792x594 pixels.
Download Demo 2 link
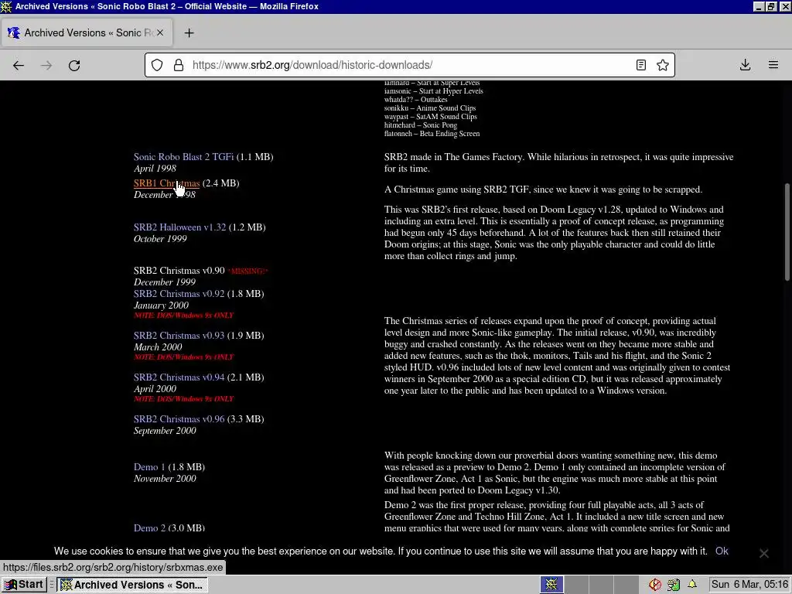click(149, 527)
